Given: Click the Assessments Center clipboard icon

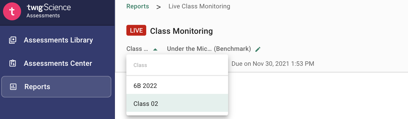Looking at the screenshot, I should tap(13, 63).
